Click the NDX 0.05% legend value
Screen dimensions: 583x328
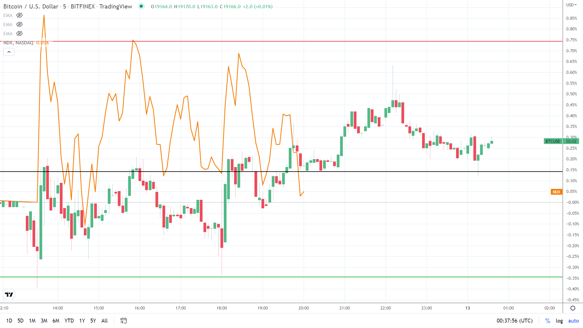click(x=43, y=43)
